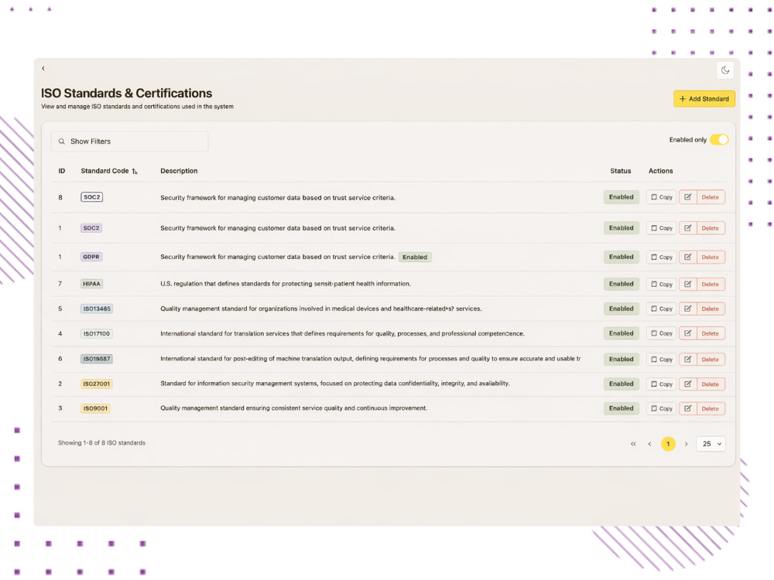Copy the ISO17100 standard row
The height and width of the screenshot is (580, 774).
[661, 334]
